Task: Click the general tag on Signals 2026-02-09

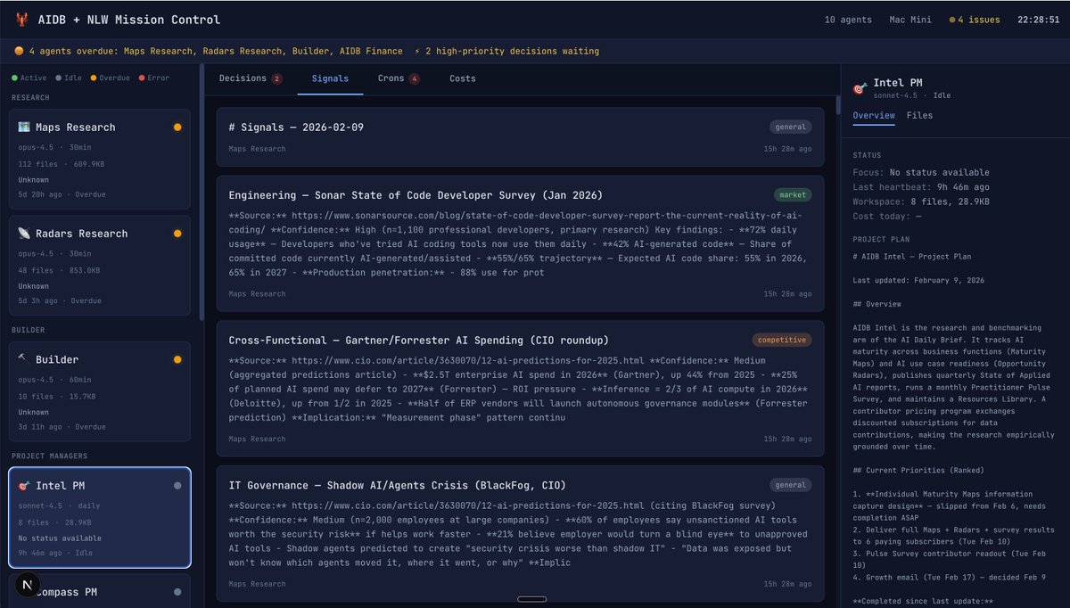Action: point(790,127)
